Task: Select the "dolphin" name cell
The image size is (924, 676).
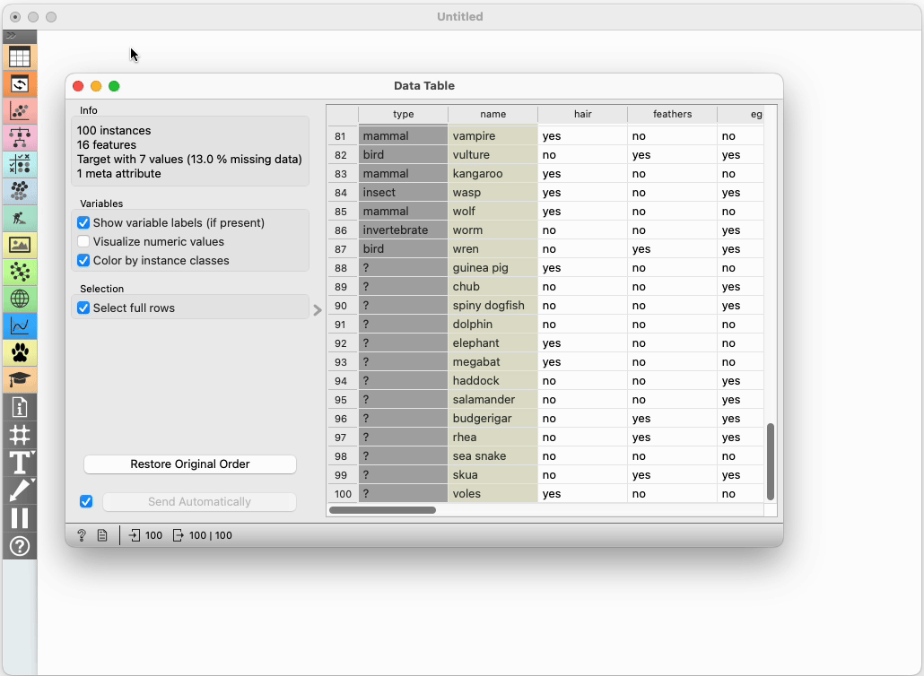Action: [493, 325]
